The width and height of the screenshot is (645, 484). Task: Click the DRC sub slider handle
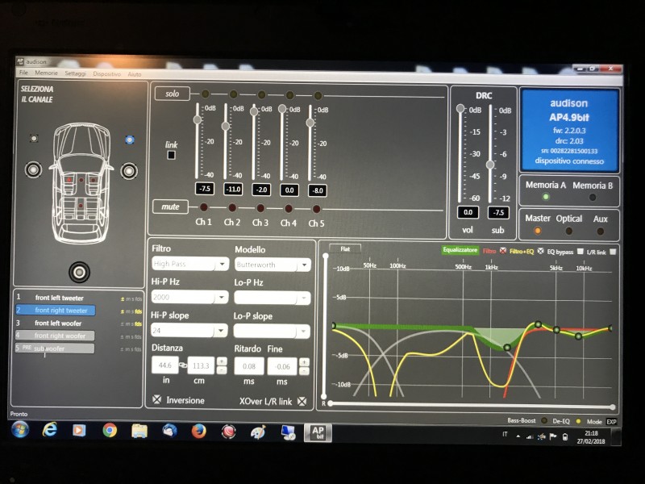tap(490, 165)
